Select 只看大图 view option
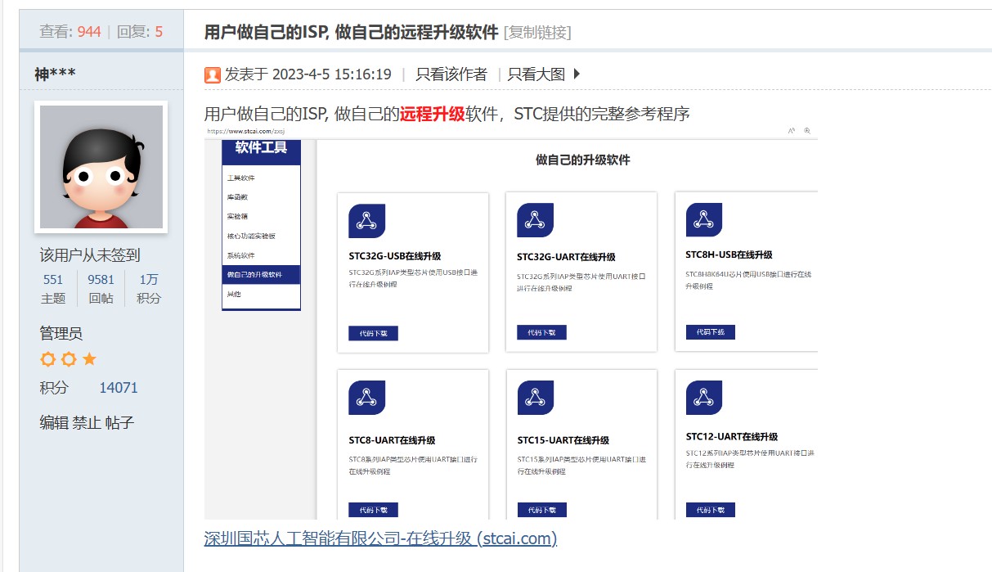 (536, 74)
